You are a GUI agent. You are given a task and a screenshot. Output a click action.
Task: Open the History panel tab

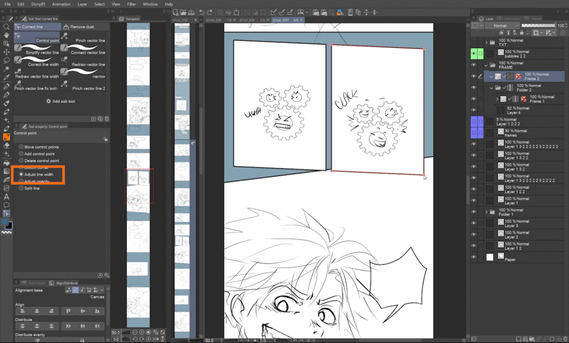point(533,18)
